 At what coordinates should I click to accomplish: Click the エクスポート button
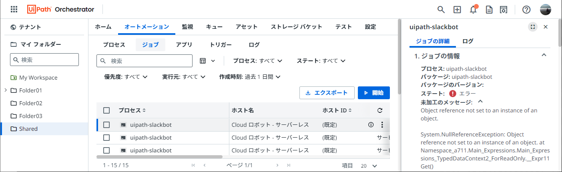327,93
